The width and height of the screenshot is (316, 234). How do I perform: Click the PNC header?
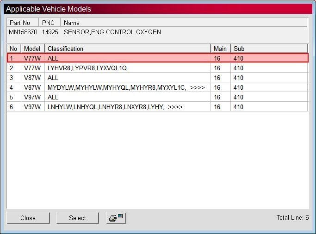click(x=50, y=23)
